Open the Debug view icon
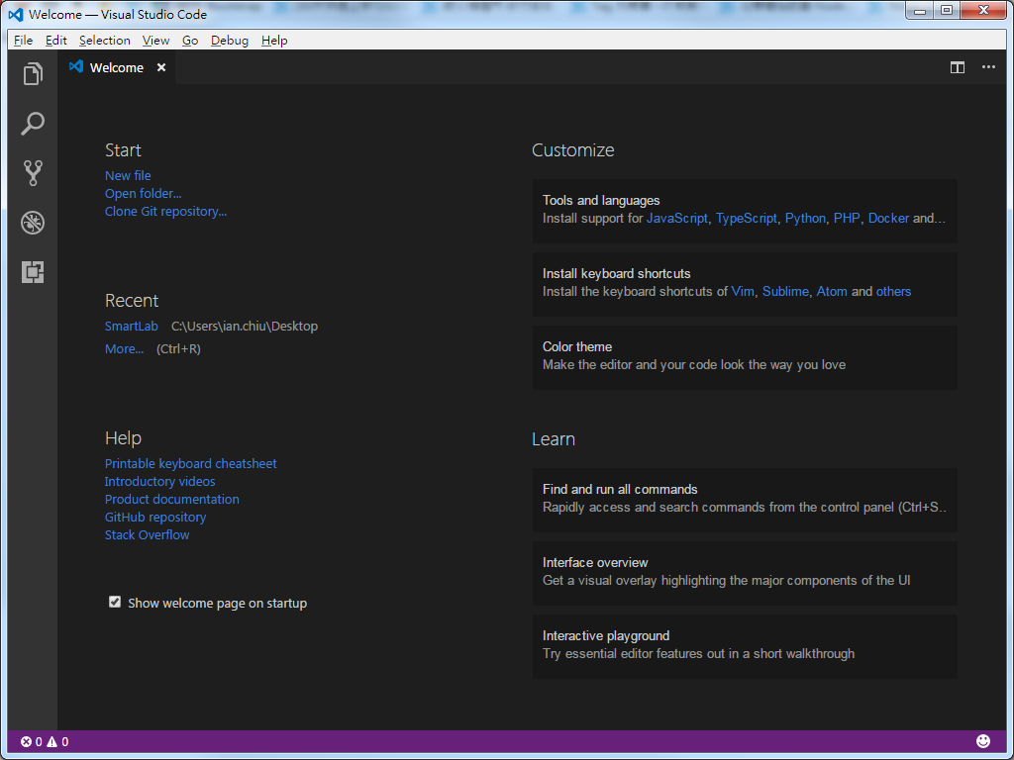Viewport: 1014px width, 760px height. [33, 223]
